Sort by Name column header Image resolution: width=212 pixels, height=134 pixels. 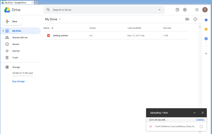(x=46, y=28)
